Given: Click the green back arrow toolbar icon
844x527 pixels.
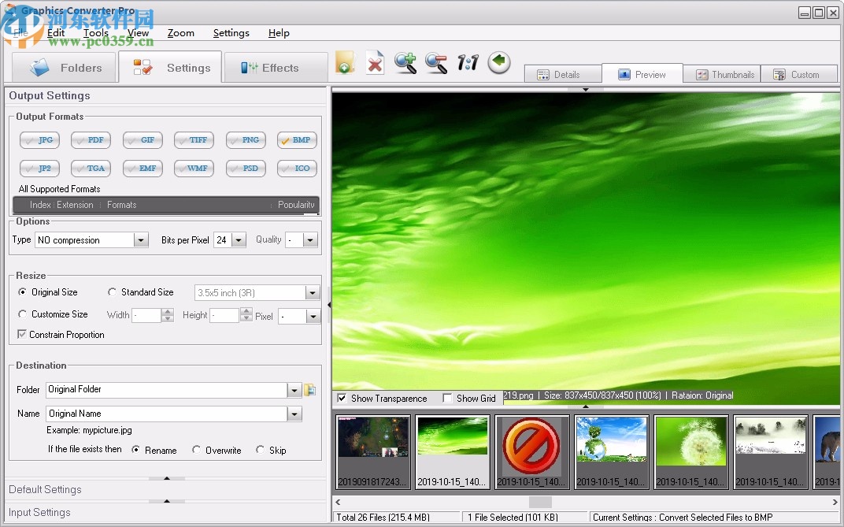Looking at the screenshot, I should tap(499, 62).
